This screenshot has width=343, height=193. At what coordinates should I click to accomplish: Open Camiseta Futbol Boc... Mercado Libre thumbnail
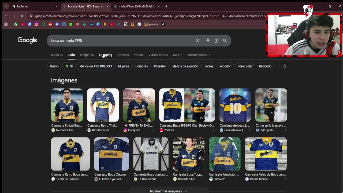[x=67, y=105]
